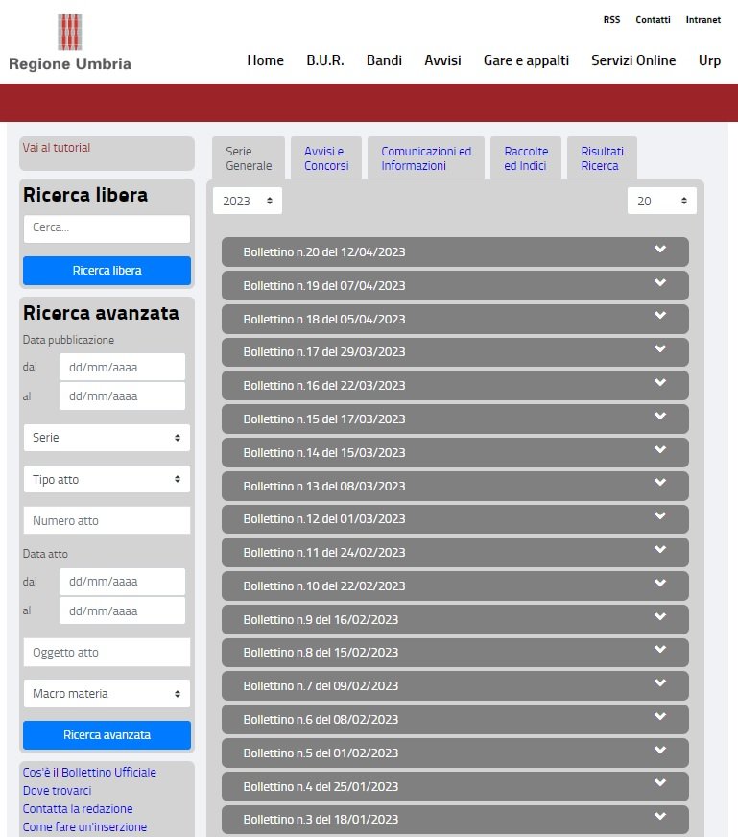
Task: Expand Bollettino n.4 del 25/01/2023
Action: [x=455, y=787]
